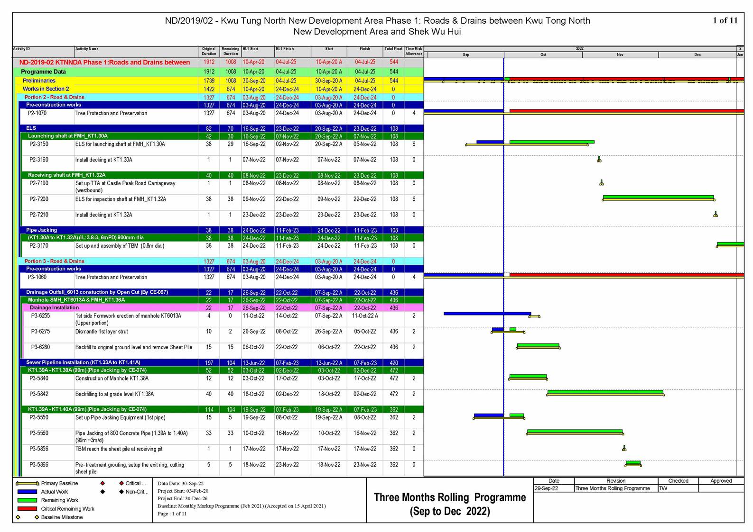Select the red Critical Remaining Work legend swatch
This screenshot has width=753, height=532.
point(27,509)
